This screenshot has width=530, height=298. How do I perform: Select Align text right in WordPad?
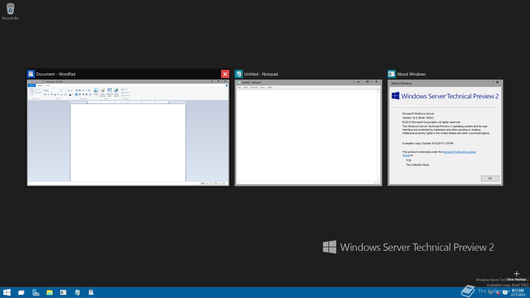tap(83, 94)
